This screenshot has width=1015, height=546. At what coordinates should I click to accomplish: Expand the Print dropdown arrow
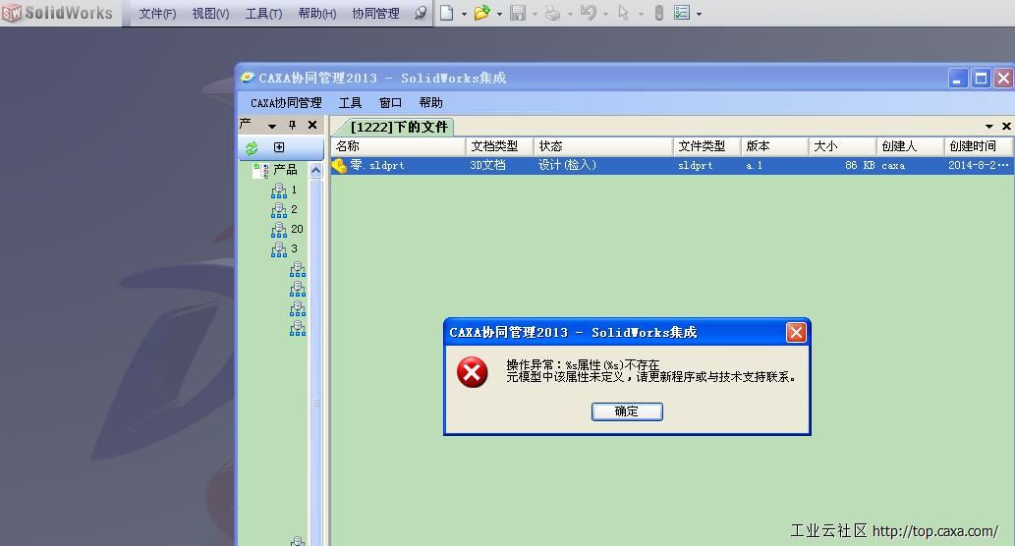(570, 14)
